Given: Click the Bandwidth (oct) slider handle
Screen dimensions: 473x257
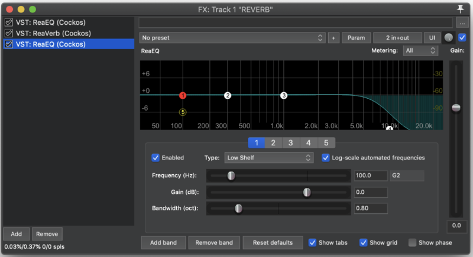Looking at the screenshot, I should tap(238, 208).
